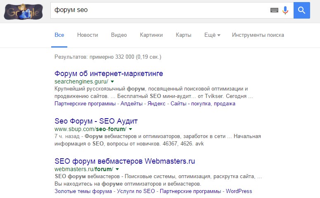
Task: Click the 'webmasters.ru/forum/' green URL text
Action: point(84,169)
